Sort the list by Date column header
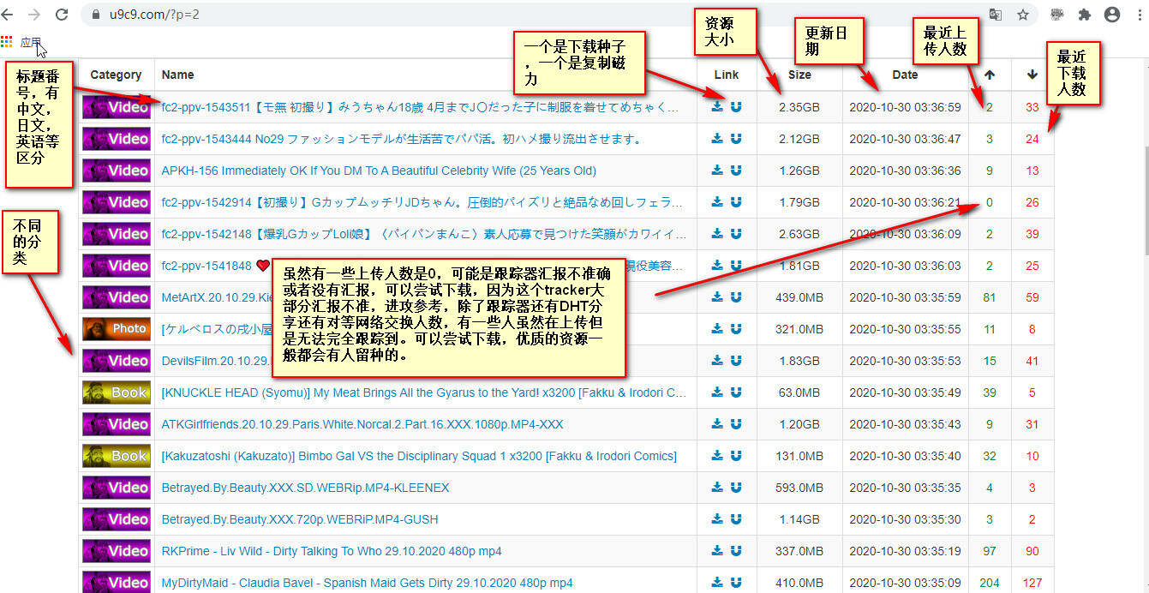The width and height of the screenshot is (1149, 593). 905,75
